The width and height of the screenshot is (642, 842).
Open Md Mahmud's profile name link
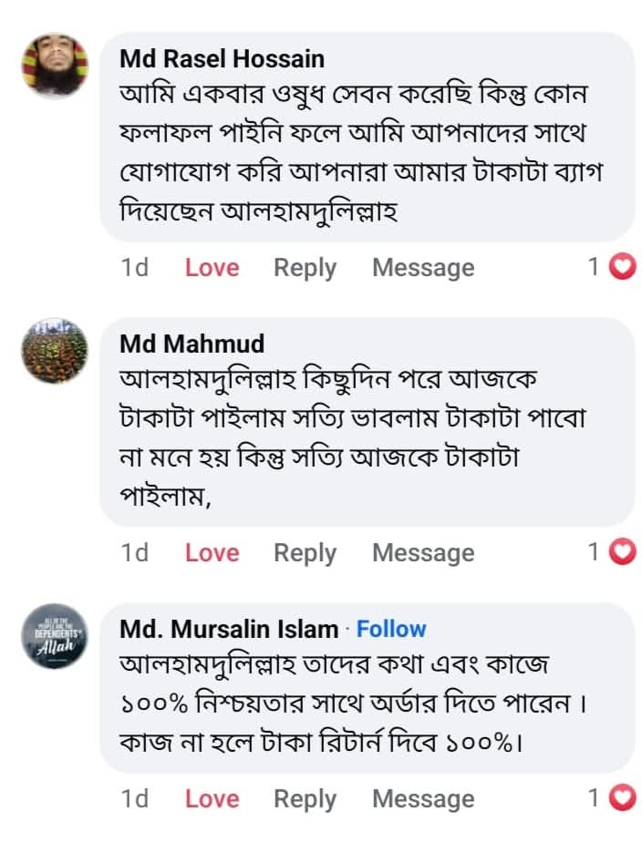point(192,344)
